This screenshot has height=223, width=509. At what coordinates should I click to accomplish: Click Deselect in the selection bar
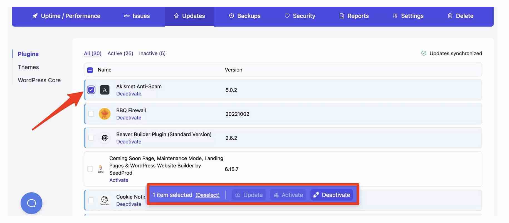pyautogui.click(x=207, y=195)
